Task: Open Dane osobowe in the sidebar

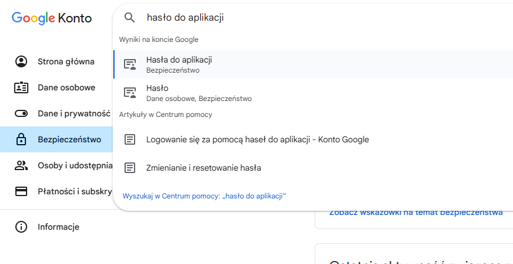Action: pos(56,87)
